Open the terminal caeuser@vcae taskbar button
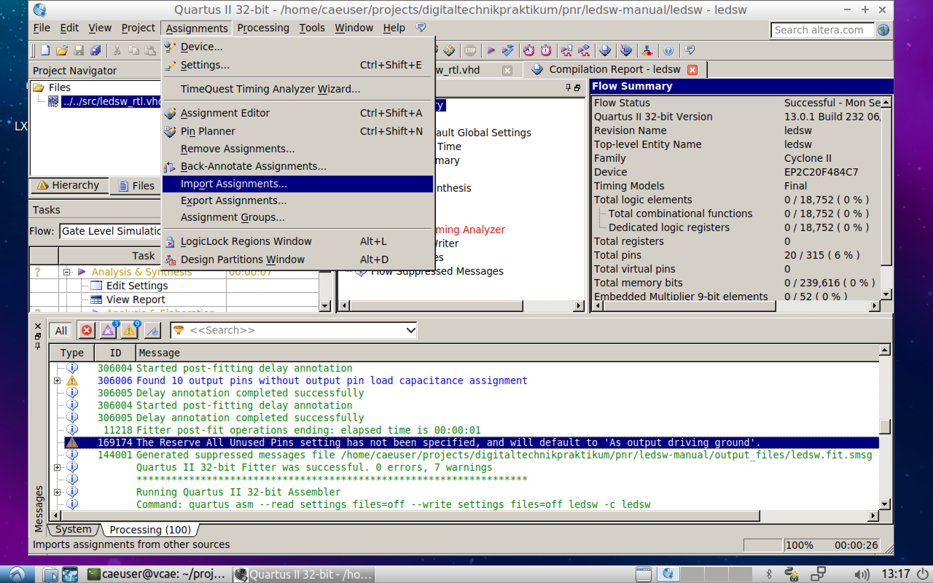The height and width of the screenshot is (583, 933). click(x=156, y=575)
